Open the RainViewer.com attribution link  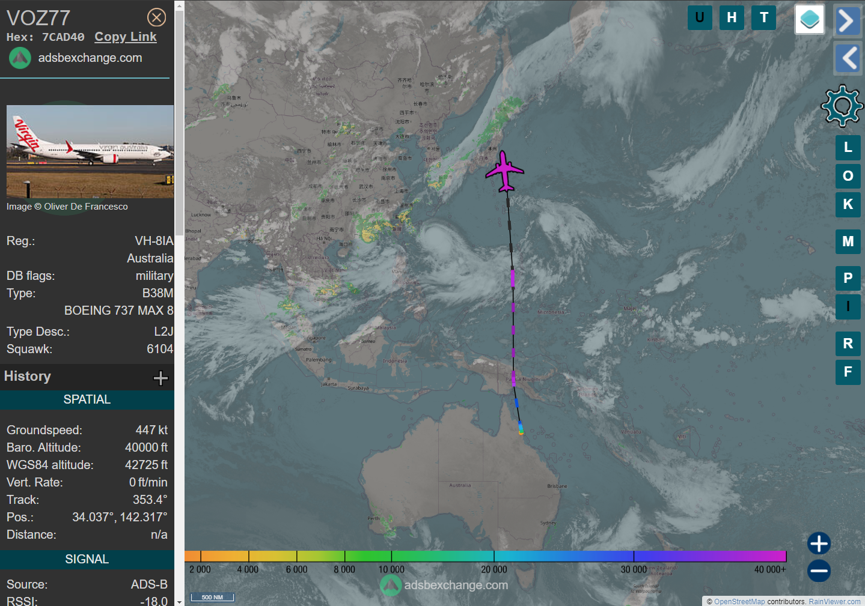[835, 601]
